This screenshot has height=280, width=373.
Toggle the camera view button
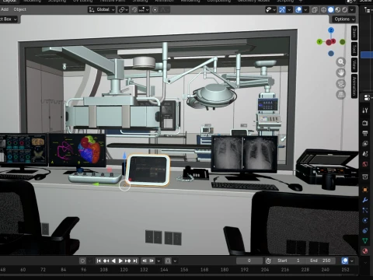pyautogui.click(x=341, y=84)
